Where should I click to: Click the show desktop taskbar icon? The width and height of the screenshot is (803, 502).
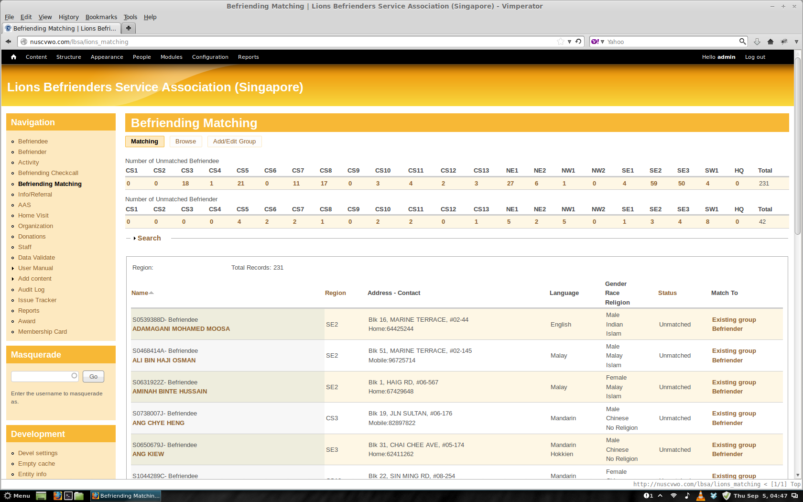pos(41,496)
